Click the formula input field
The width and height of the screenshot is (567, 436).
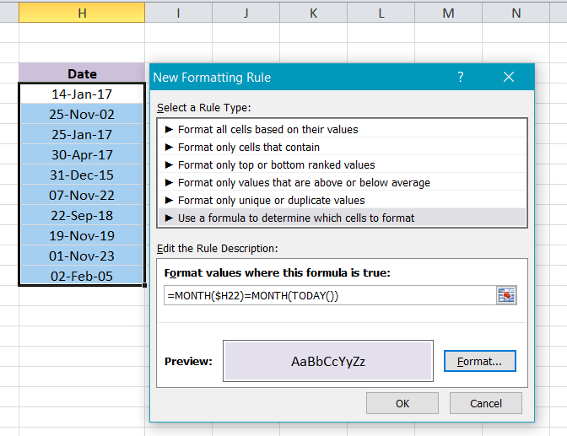(329, 295)
